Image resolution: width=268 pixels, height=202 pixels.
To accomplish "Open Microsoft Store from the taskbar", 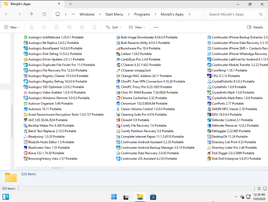I will coord(153,197).
